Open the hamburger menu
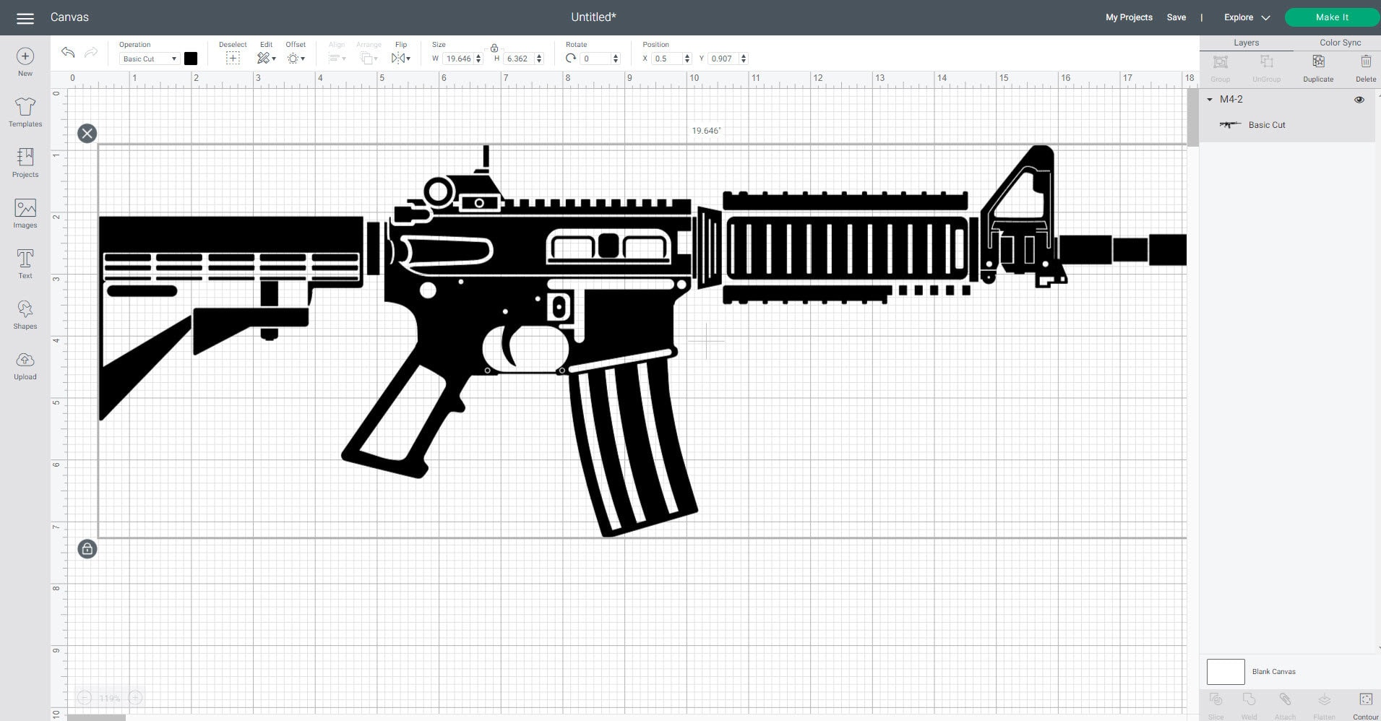 (25, 17)
